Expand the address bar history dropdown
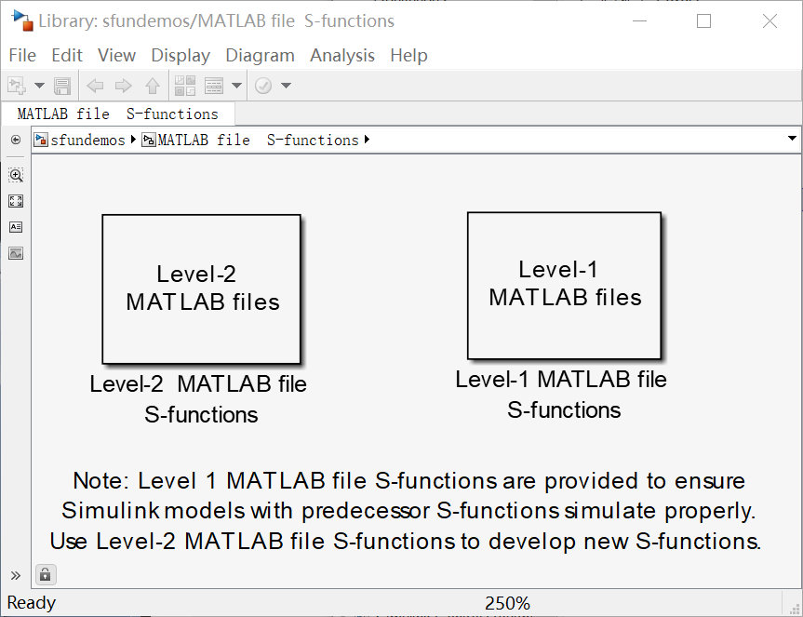 click(x=792, y=139)
